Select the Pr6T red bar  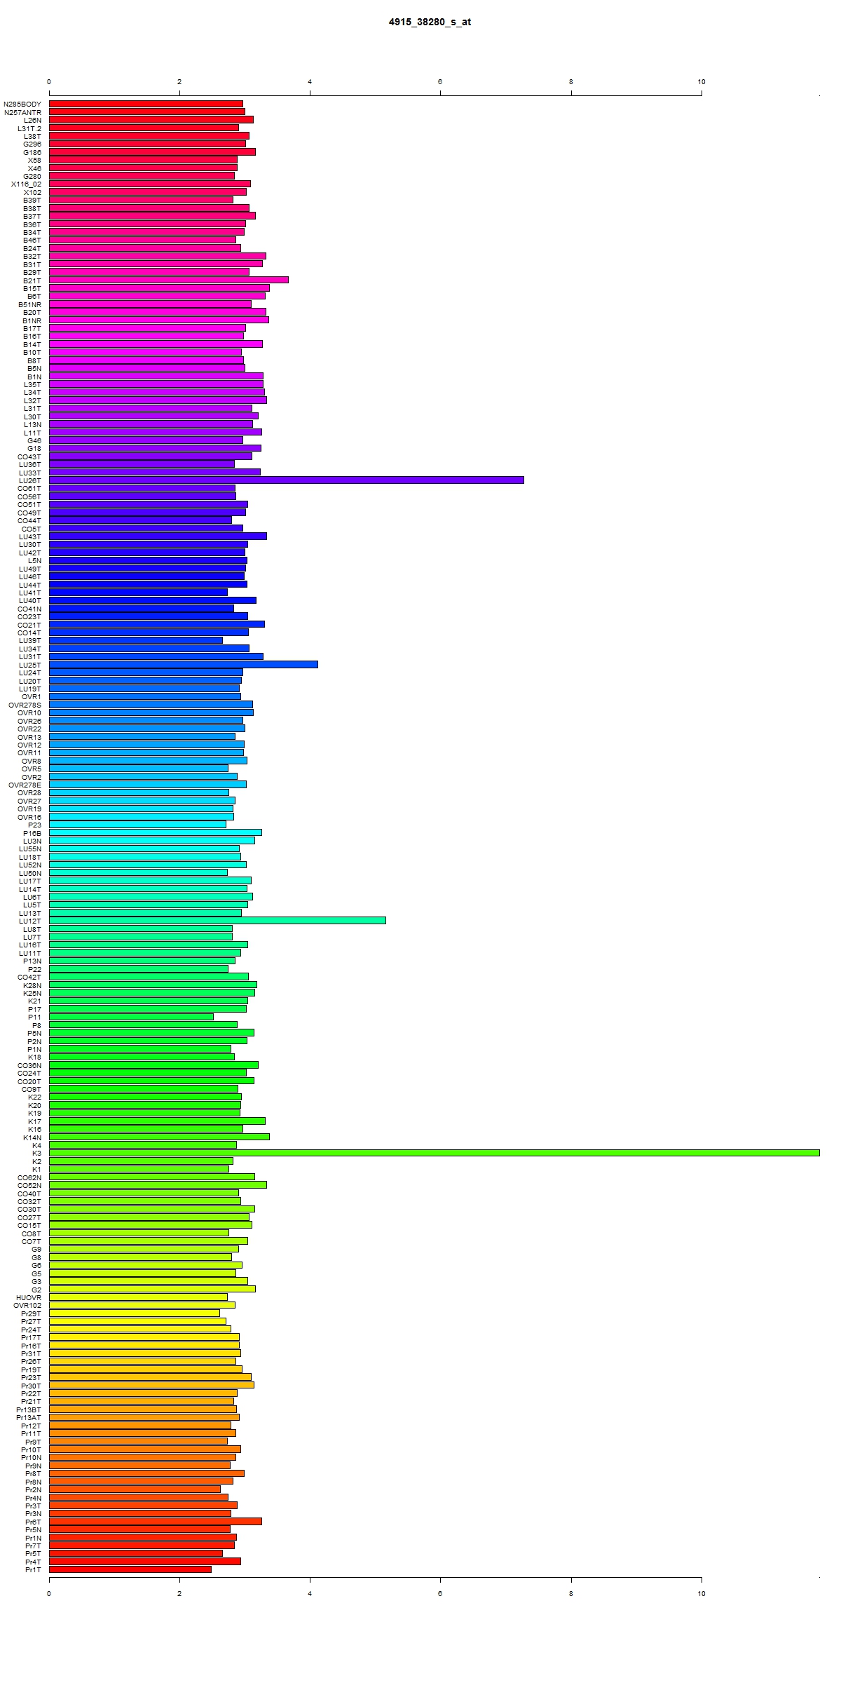tap(155, 1522)
